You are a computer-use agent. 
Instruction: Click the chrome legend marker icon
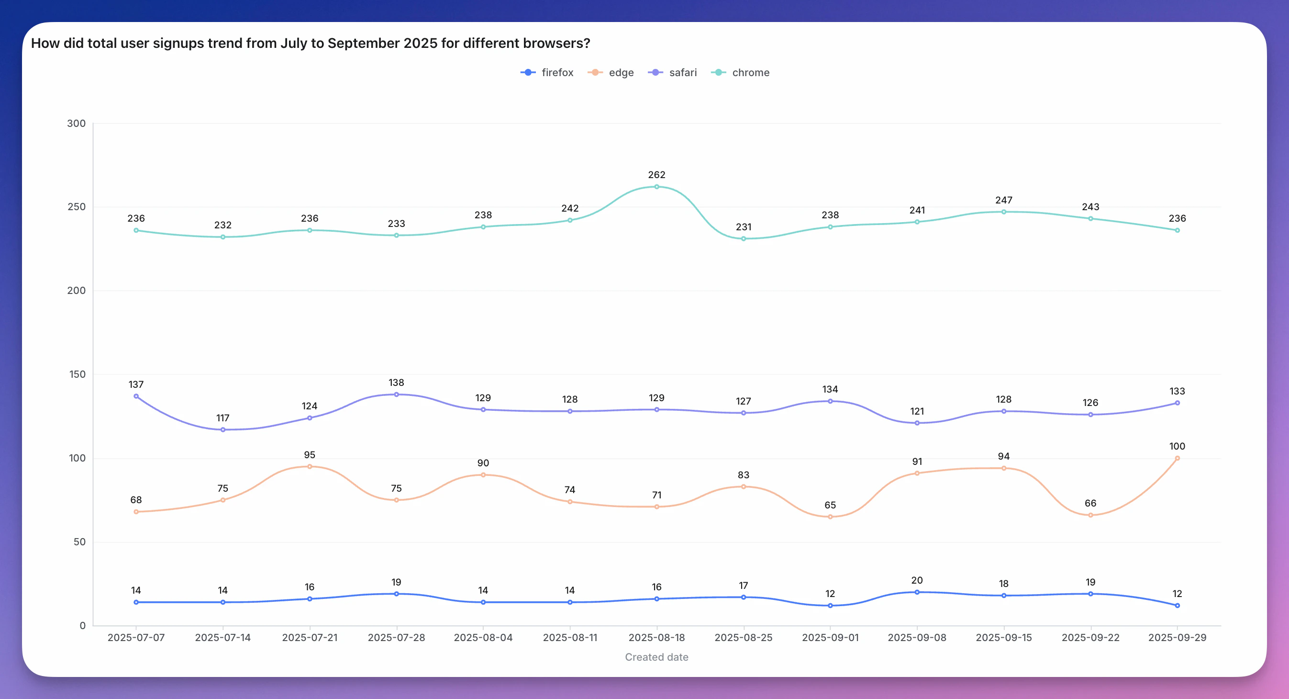[x=719, y=73]
